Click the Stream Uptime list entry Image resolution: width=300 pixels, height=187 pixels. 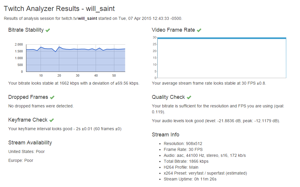(190, 179)
